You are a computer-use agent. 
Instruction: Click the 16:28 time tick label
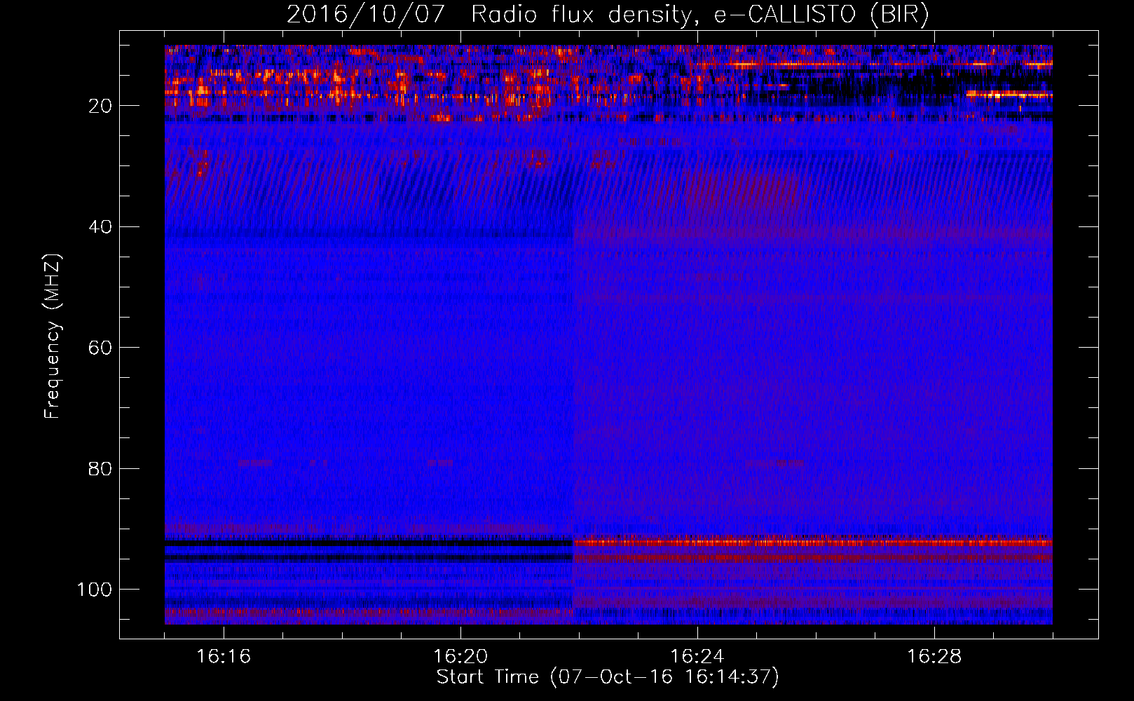934,657
